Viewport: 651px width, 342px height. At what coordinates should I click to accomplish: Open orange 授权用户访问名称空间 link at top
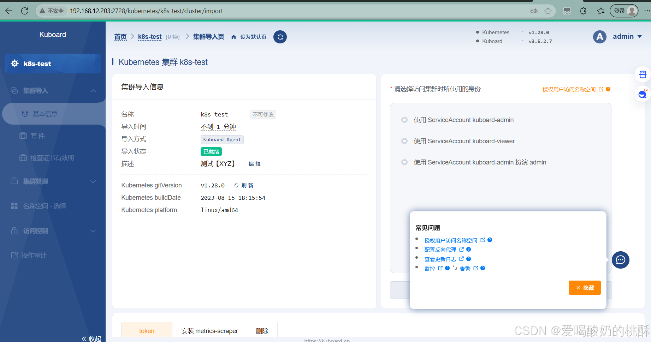(x=569, y=90)
